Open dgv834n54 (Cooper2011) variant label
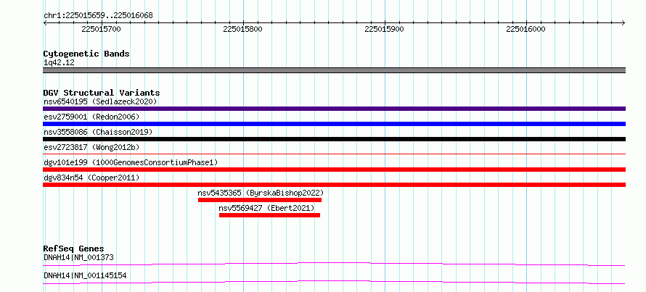 91,178
